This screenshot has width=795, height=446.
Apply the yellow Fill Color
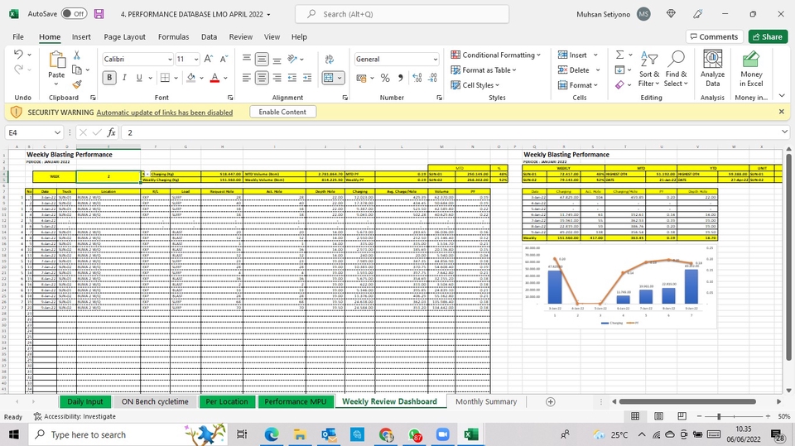coord(190,78)
